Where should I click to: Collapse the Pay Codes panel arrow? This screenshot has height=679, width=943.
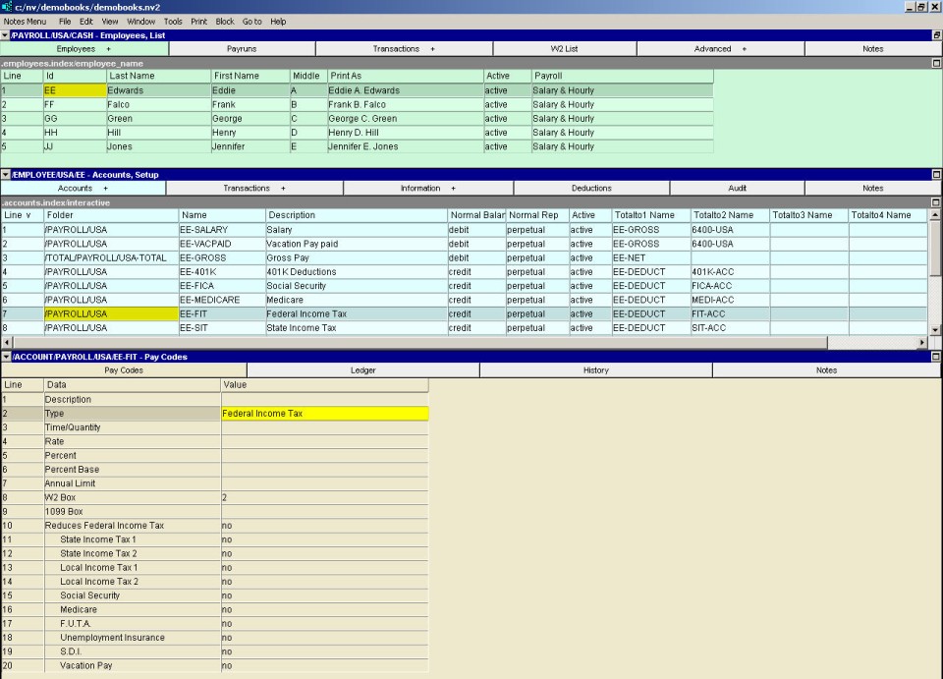pos(5,357)
